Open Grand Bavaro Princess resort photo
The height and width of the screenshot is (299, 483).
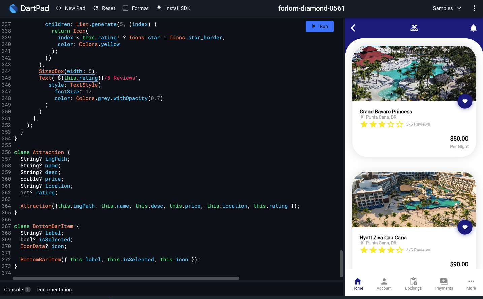[x=414, y=73]
